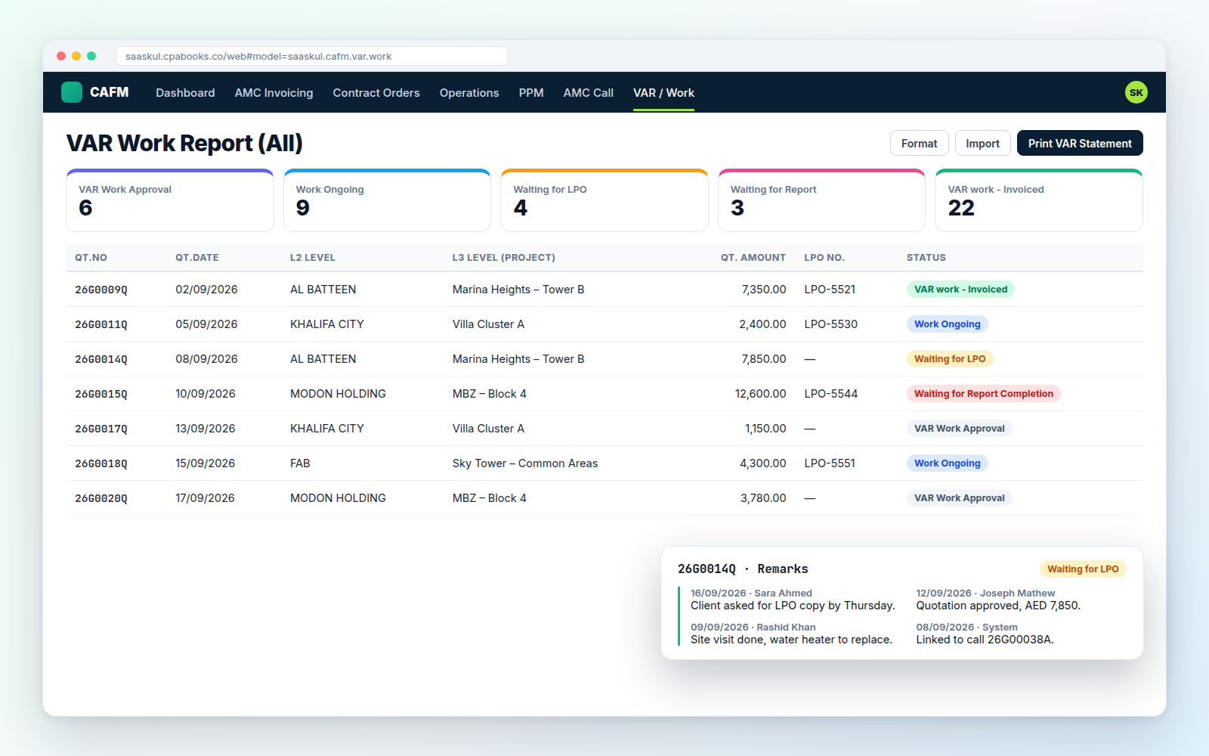Filter by VAR Work Approval card
Screen dimensions: 1209x756
click(x=170, y=200)
